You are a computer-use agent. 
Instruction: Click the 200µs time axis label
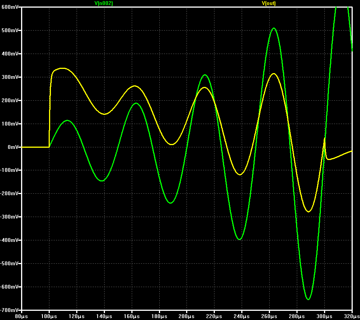[187, 317]
